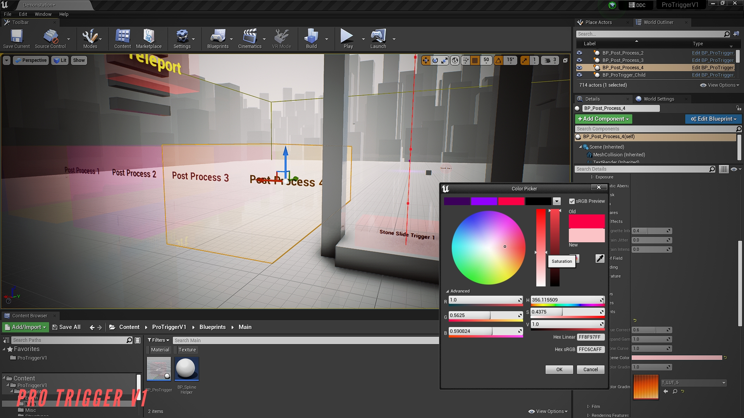Select the BP_Spline Helper thumbnail
The image size is (744, 418).
186,368
